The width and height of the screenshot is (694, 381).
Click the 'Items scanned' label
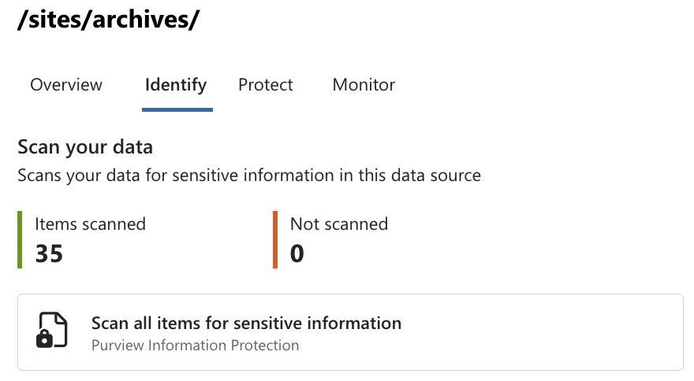pos(90,224)
